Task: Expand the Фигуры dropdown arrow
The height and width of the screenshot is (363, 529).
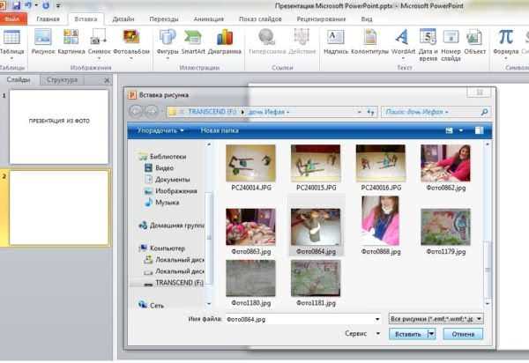Action: pos(168,58)
